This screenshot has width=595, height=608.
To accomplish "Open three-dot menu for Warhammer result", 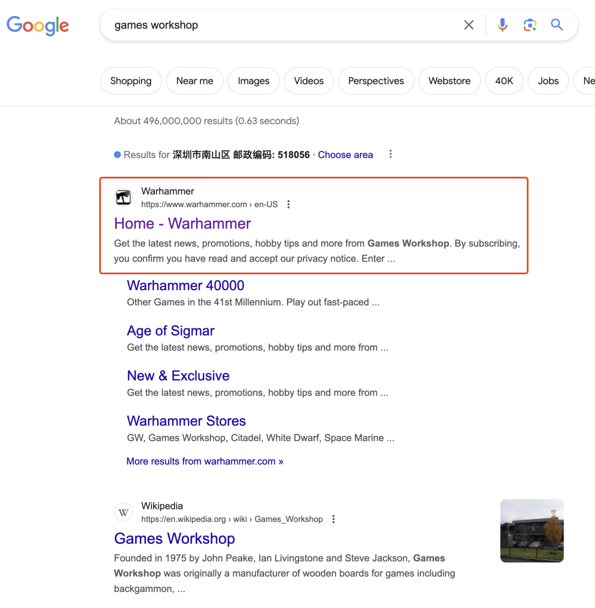I will [288, 204].
